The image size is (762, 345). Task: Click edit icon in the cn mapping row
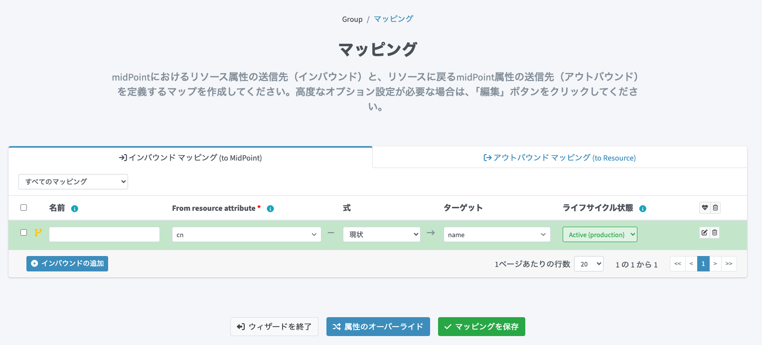click(x=705, y=232)
